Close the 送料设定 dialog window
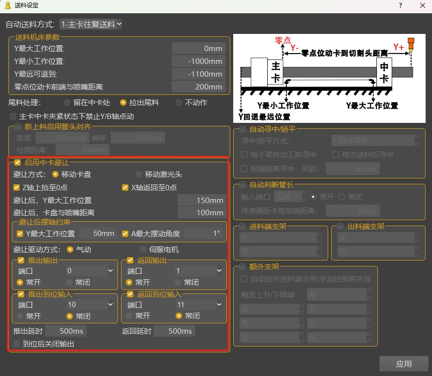The image size is (432, 376). [x=422, y=6]
